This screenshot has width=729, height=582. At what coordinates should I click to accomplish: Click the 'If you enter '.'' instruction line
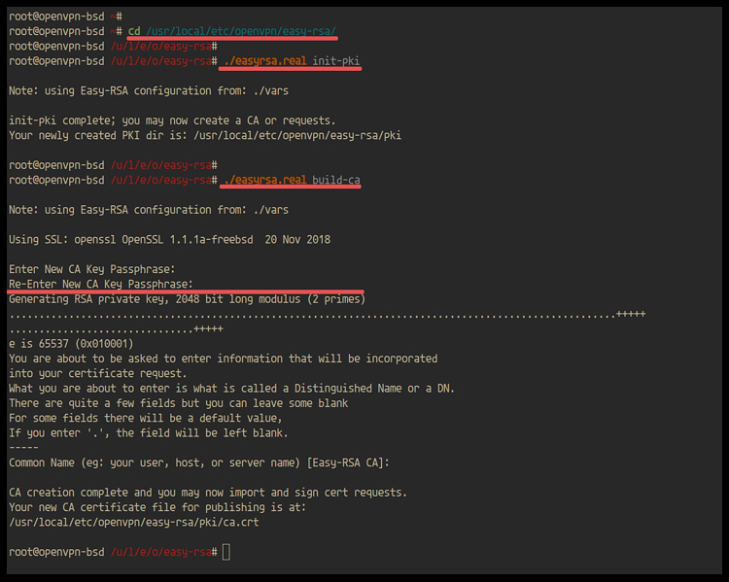pos(148,432)
